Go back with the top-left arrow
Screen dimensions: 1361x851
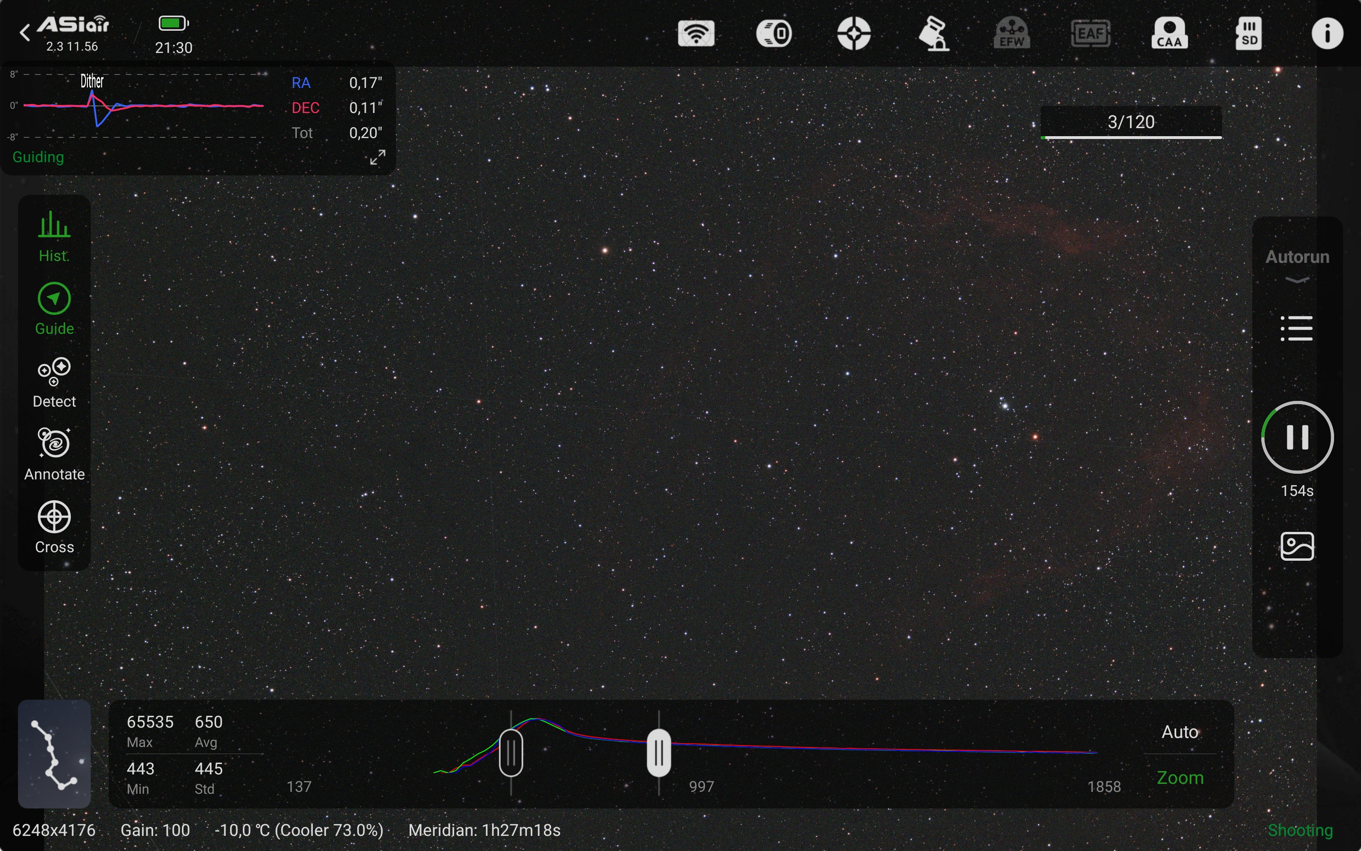(x=24, y=33)
